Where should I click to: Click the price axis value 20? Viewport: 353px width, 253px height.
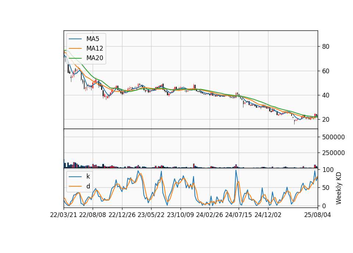(326, 120)
